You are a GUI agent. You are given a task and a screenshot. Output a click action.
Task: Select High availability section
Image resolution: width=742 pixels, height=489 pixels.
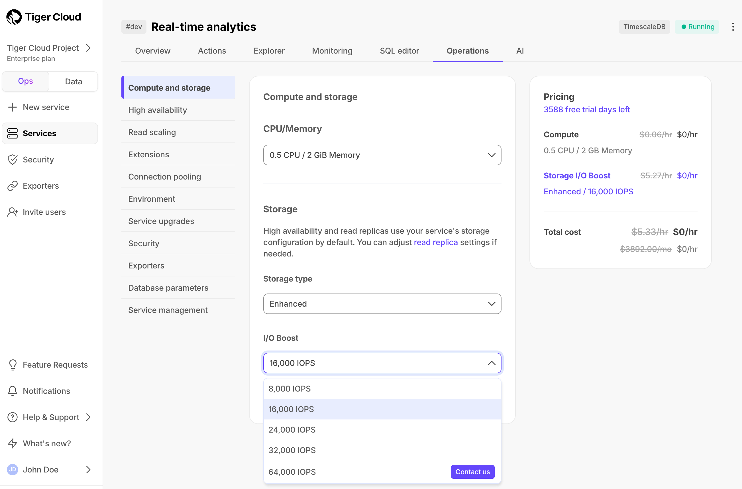coord(178,110)
